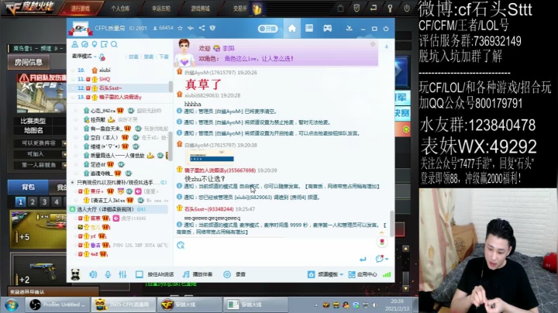The image size is (558, 313).
Task: Click the 下麦 link
Action: tap(164, 57)
